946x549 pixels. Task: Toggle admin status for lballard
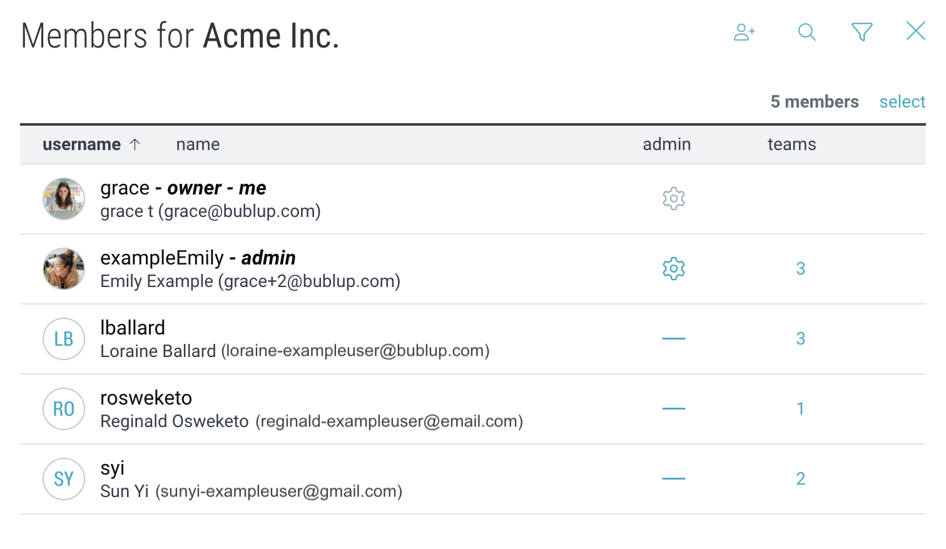click(x=673, y=339)
